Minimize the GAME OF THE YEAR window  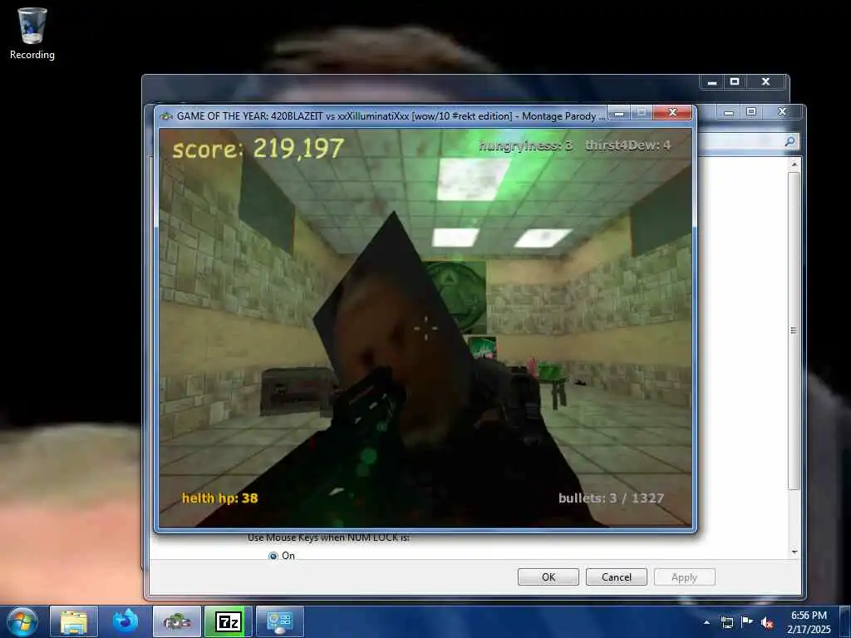tap(619, 112)
